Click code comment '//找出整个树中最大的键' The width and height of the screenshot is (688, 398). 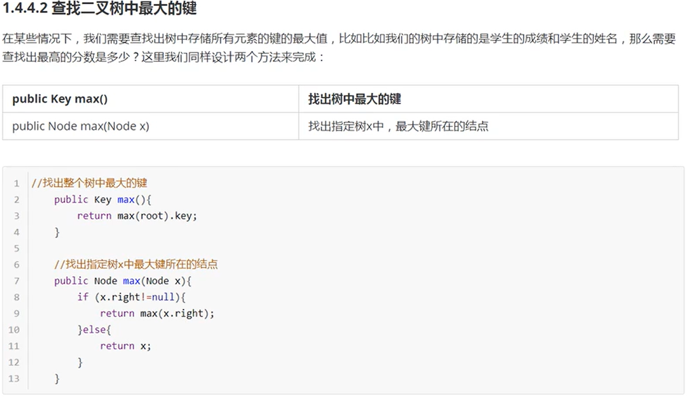pos(89,183)
